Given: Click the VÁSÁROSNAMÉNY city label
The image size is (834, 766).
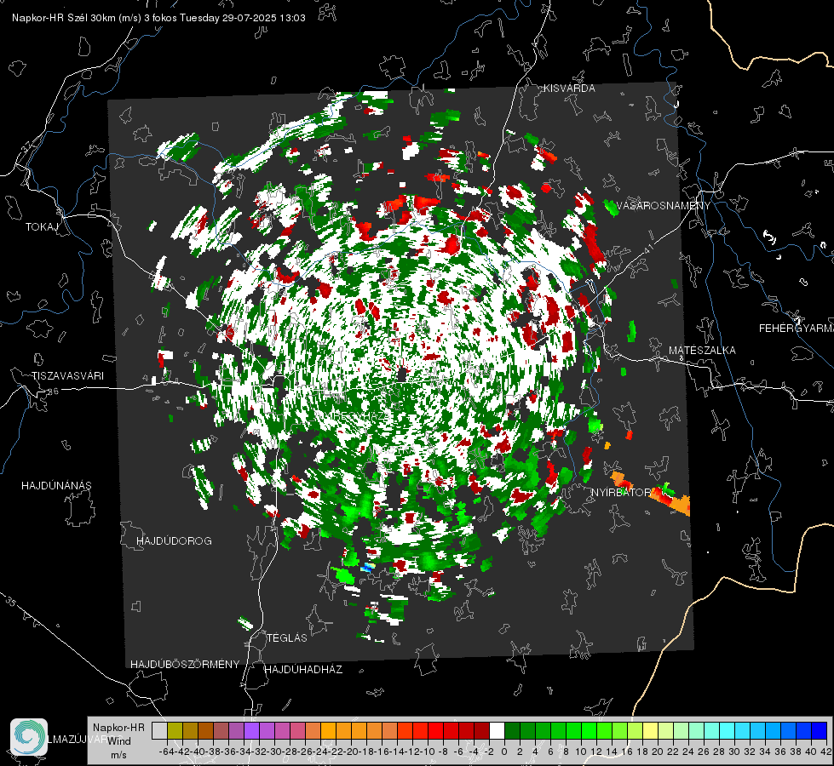Looking at the screenshot, I should pyautogui.click(x=663, y=206).
